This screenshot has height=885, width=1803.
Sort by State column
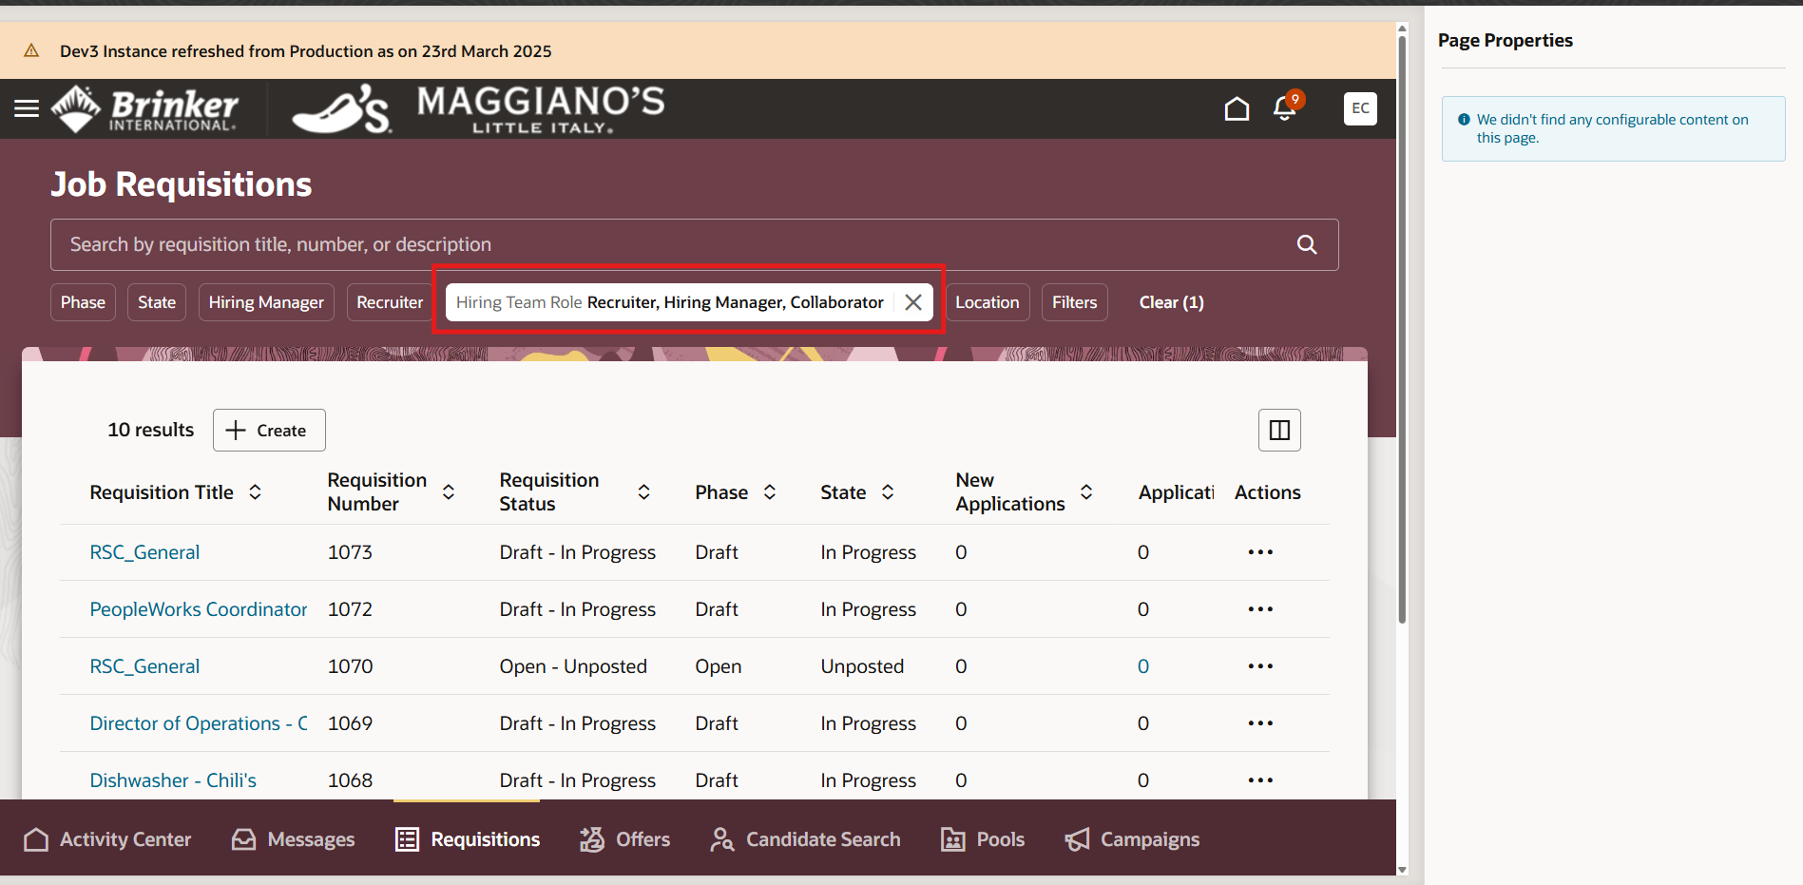[888, 492]
